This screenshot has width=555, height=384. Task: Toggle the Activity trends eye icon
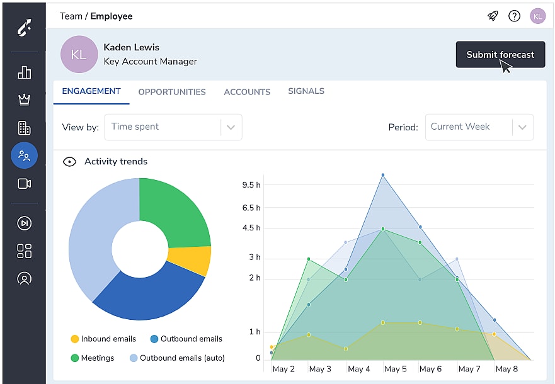(69, 162)
